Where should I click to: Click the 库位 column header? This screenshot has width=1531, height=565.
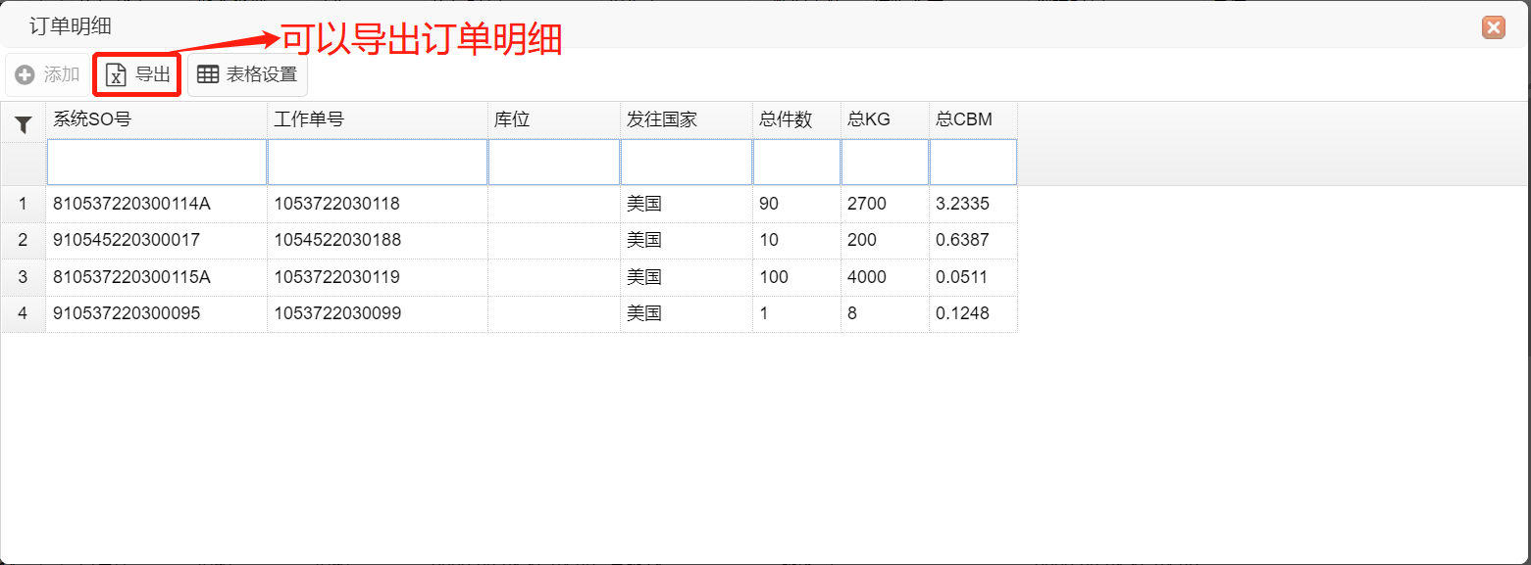[x=554, y=120]
